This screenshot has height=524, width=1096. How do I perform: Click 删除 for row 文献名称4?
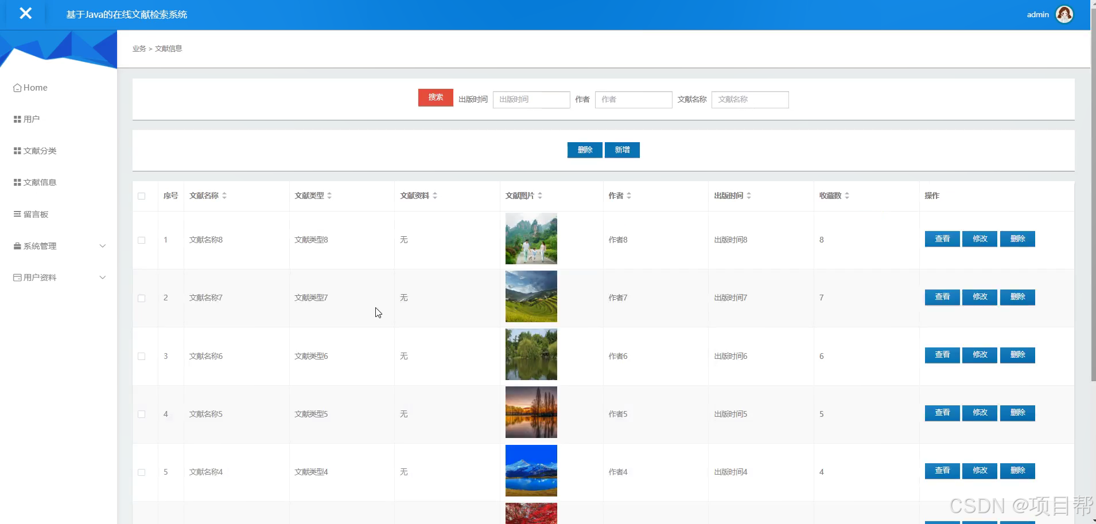click(x=1017, y=470)
